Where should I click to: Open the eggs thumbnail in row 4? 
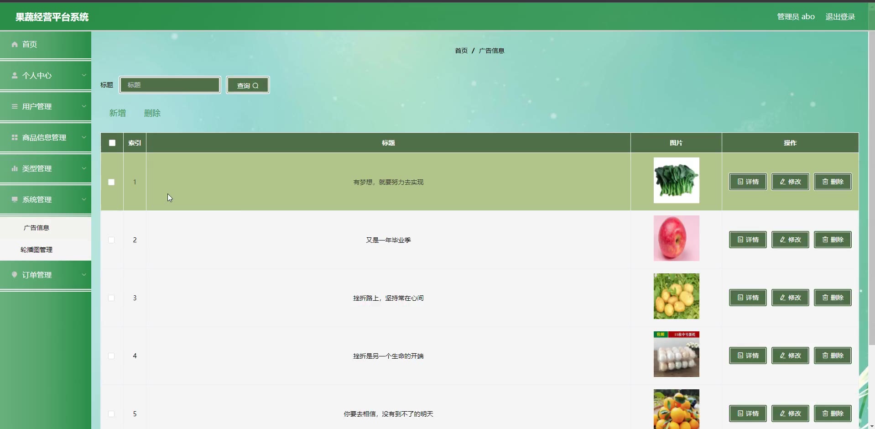click(x=676, y=354)
